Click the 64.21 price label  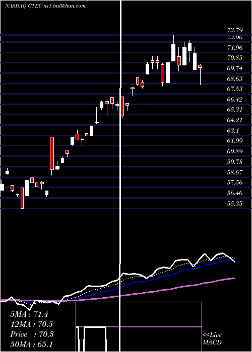click(x=235, y=120)
